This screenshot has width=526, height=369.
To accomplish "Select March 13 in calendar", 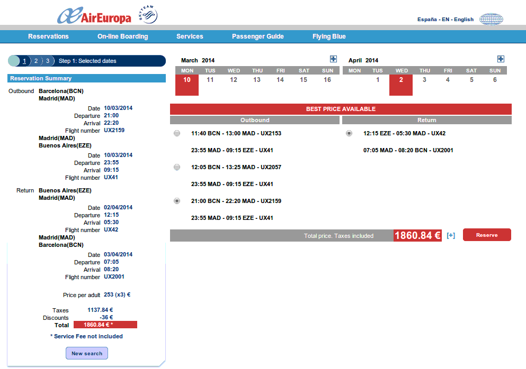I will pyautogui.click(x=256, y=80).
